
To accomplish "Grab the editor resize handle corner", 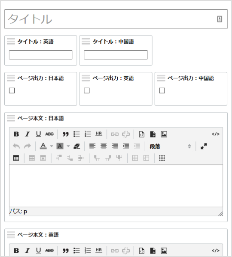I will point(220,214).
